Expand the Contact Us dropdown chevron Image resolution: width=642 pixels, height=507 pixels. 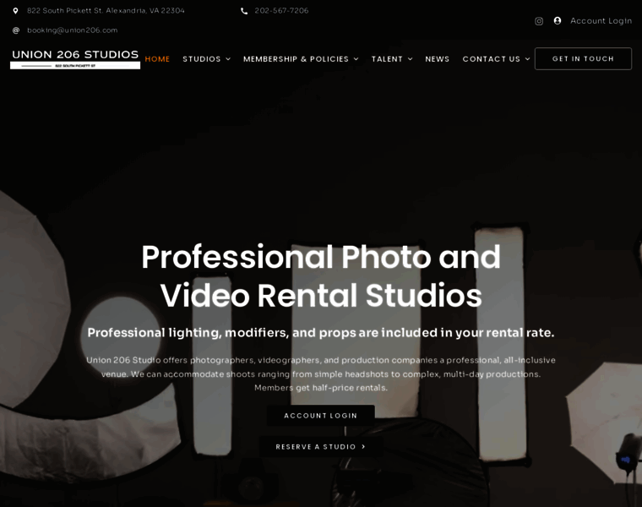coord(527,59)
